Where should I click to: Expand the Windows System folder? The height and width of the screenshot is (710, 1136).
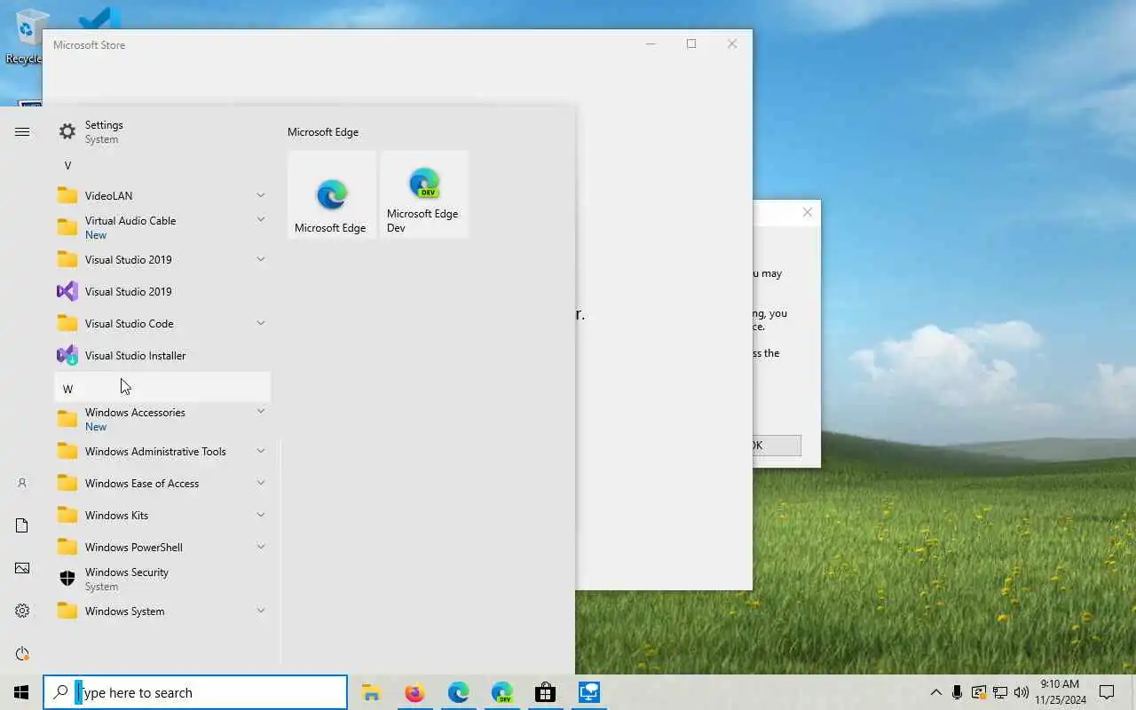tap(162, 611)
